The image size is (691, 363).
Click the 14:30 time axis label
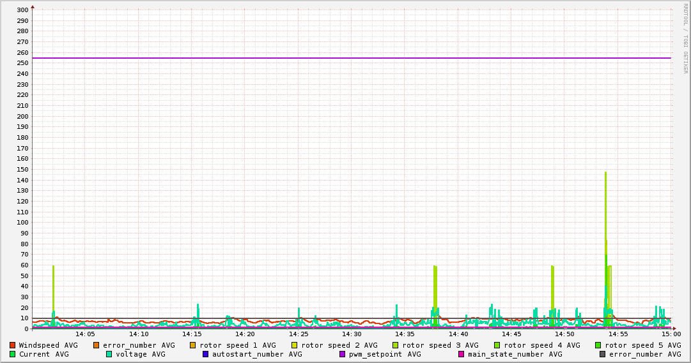352,334
